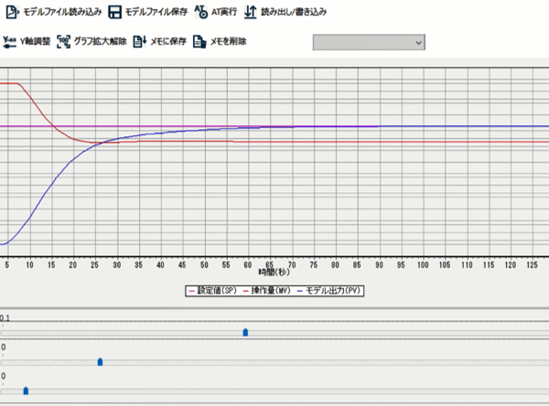This screenshot has height=406, width=549.
Task: Click the メモに保存 save icon
Action: click(x=140, y=41)
